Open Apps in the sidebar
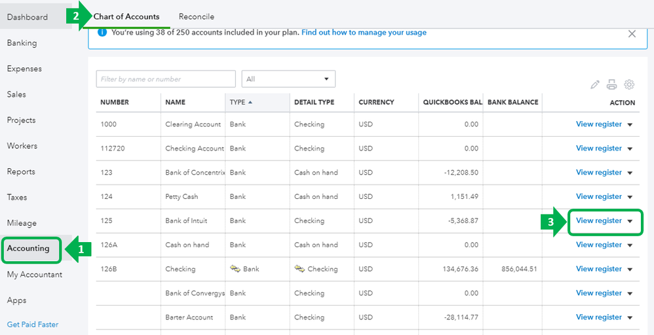The height and width of the screenshot is (335, 654). pos(16,300)
